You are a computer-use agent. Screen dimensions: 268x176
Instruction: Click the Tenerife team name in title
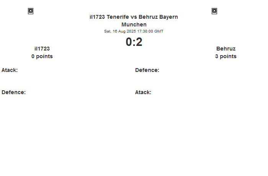[118, 17]
